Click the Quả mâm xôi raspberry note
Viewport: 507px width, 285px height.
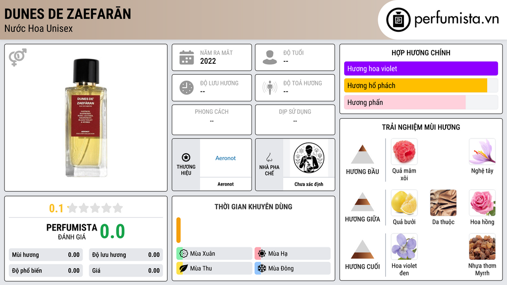click(404, 160)
